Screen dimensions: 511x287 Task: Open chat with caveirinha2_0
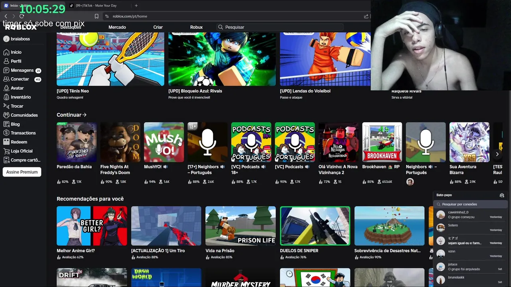(470, 215)
